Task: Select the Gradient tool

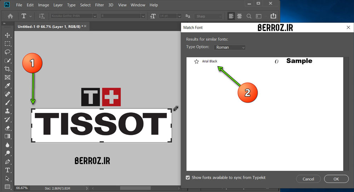Action: 7,136
